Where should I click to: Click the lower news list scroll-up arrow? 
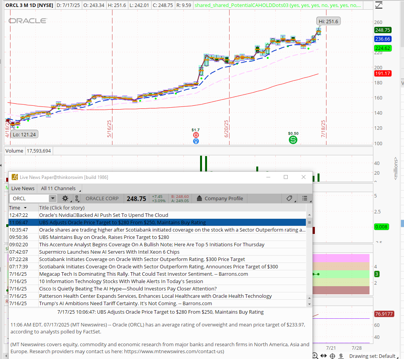click(x=309, y=298)
